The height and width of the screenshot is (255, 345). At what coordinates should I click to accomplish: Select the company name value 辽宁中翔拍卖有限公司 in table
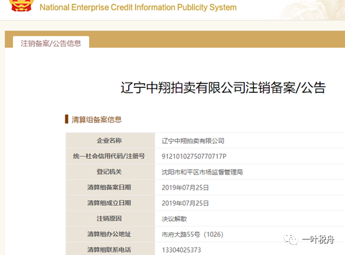[193, 141]
